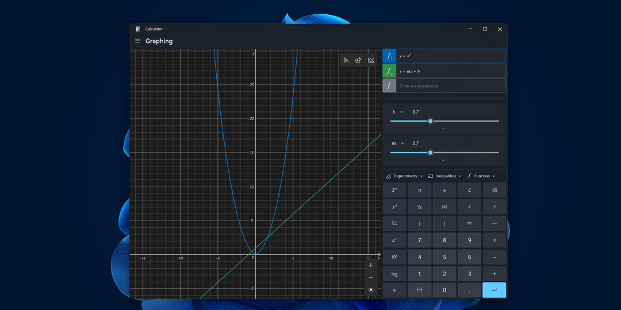This screenshot has width=621, height=310.
Task: Insert a close parenthesis
Action: pyautogui.click(x=444, y=223)
